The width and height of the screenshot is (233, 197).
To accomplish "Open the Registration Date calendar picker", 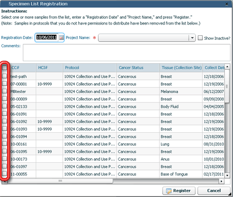I will click(61, 37).
